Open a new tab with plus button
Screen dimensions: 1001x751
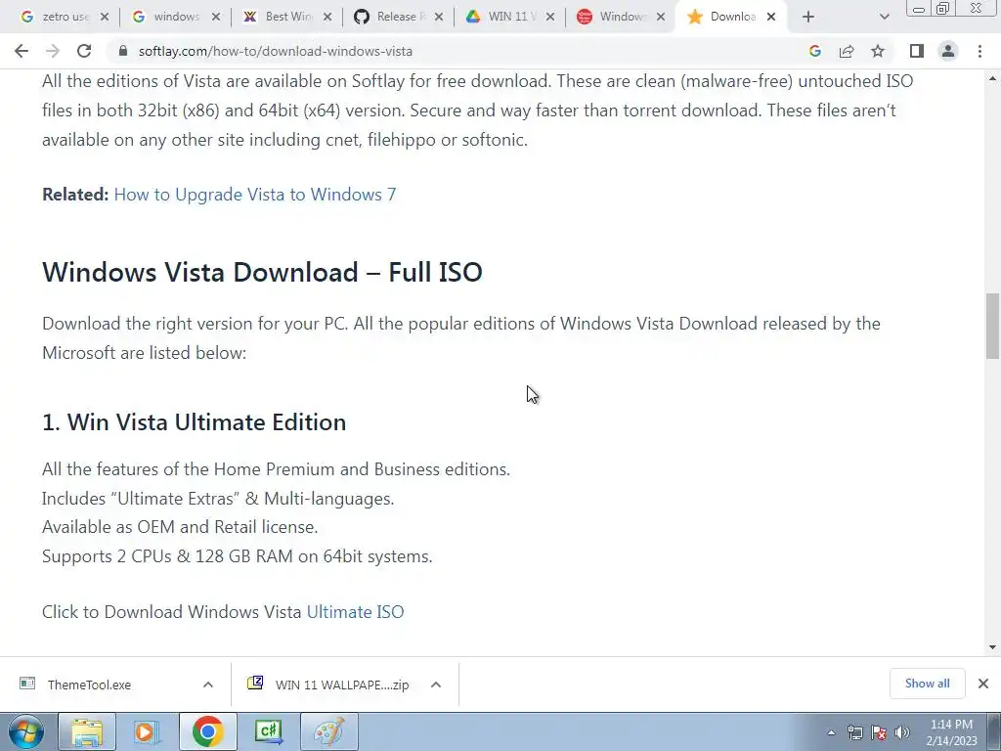(808, 18)
